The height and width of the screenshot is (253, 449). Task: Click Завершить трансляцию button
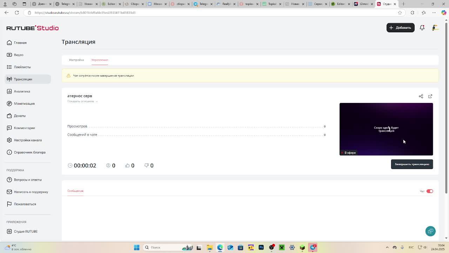click(x=412, y=164)
